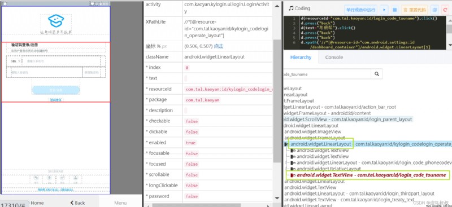The width and height of the screenshot is (452, 207).
Task: Click the resourceId value in properties
Action: coord(228,89)
